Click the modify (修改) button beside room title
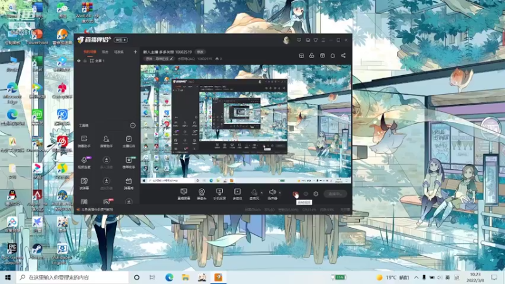Viewport: 505px width, 284px height. [200, 52]
